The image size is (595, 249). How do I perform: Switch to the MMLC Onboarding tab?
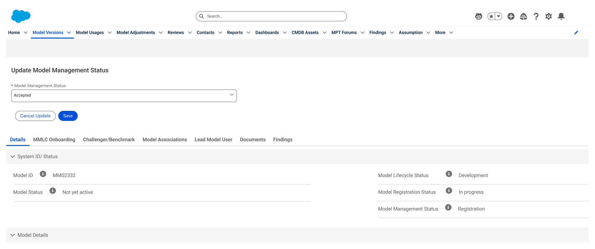[x=54, y=140]
